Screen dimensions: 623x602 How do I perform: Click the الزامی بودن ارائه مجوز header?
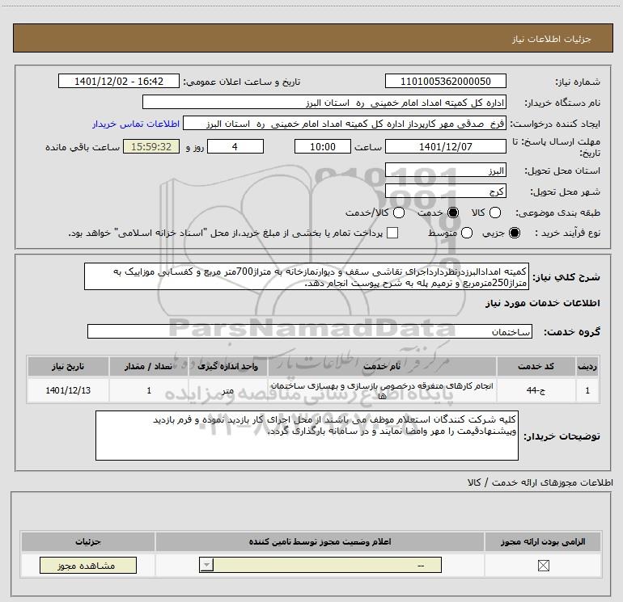(x=543, y=541)
